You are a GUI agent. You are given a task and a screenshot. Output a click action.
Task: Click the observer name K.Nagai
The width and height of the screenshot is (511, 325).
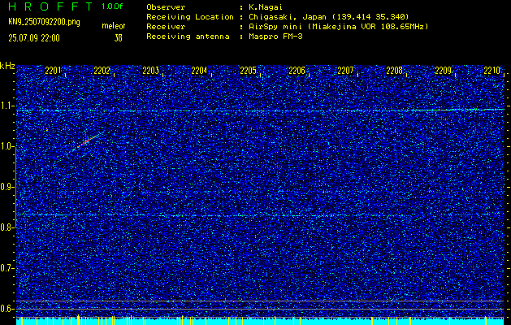click(x=266, y=7)
